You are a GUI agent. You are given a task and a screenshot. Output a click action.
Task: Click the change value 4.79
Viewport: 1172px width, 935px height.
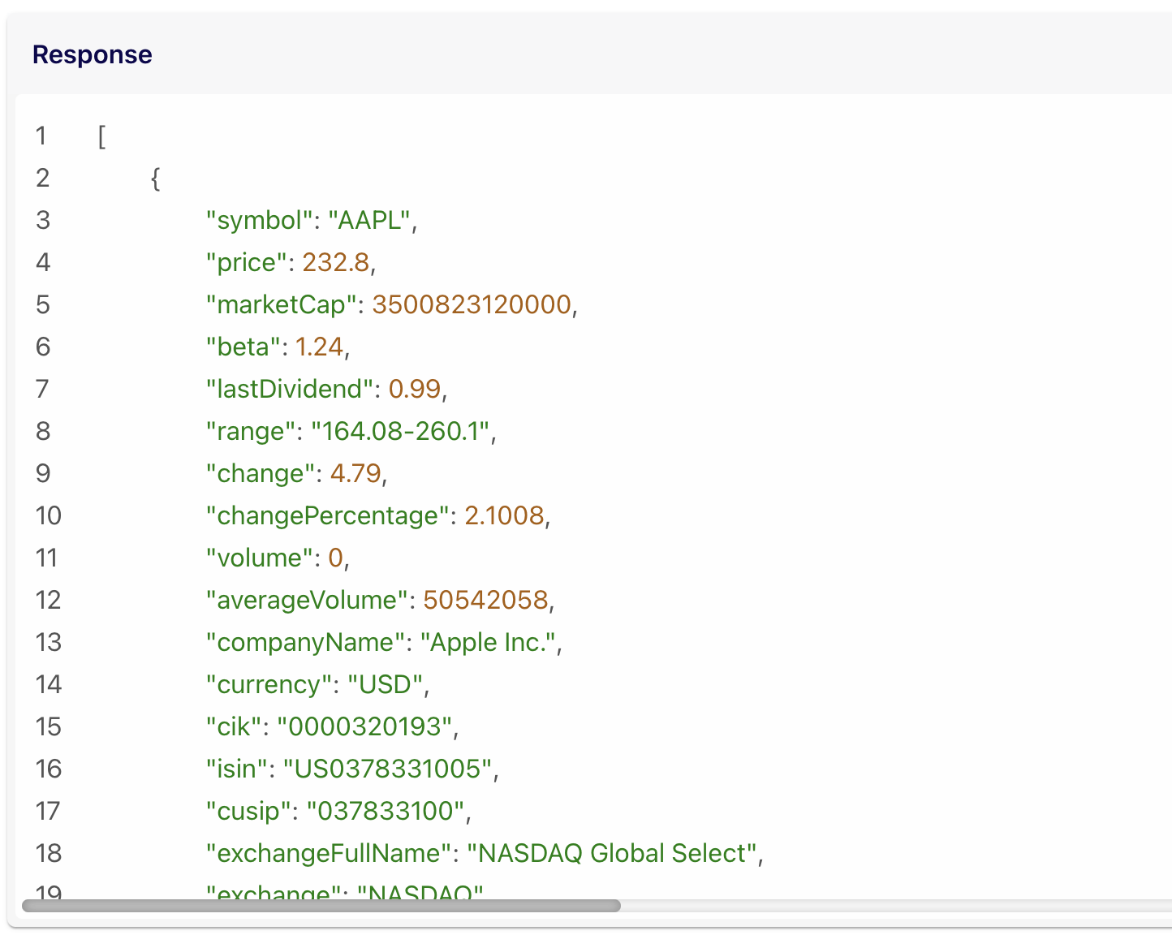coord(355,473)
